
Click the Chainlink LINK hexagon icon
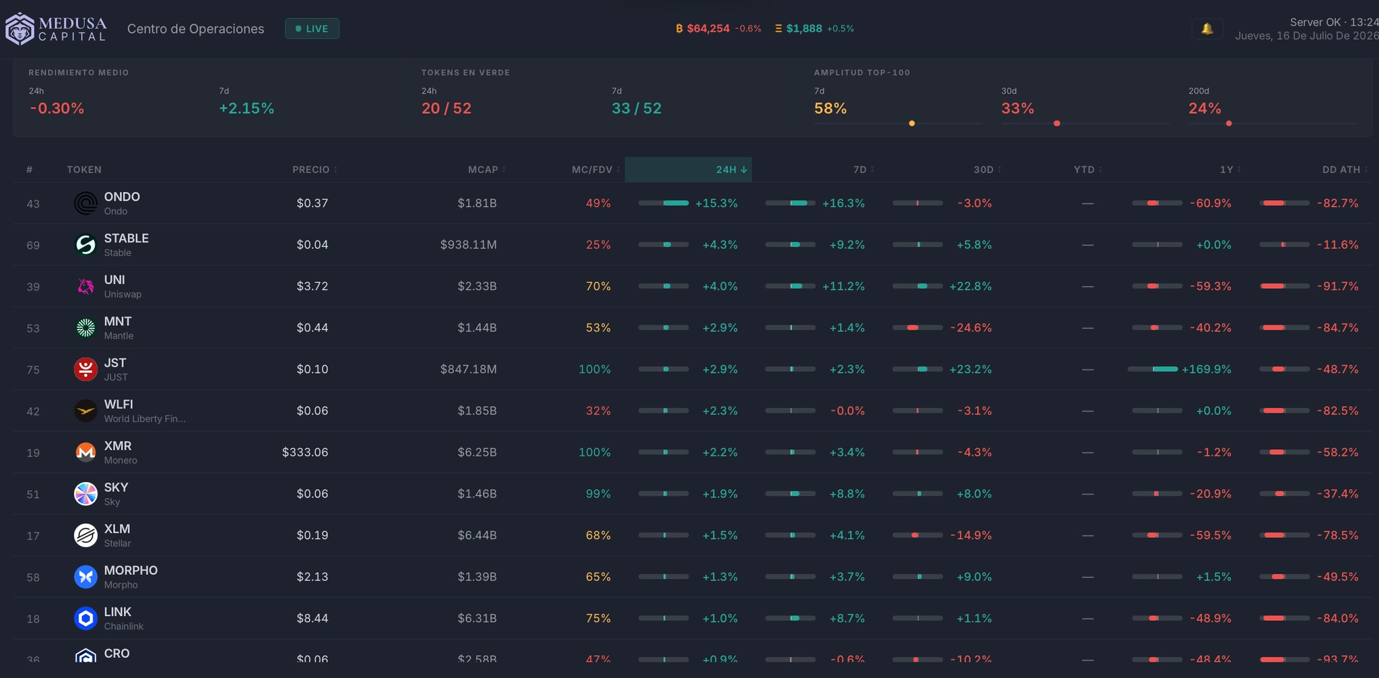(x=86, y=618)
